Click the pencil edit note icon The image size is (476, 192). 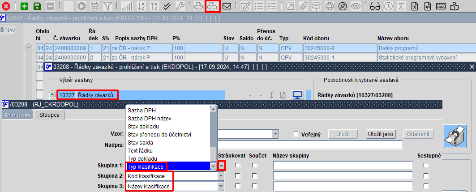(245, 6)
